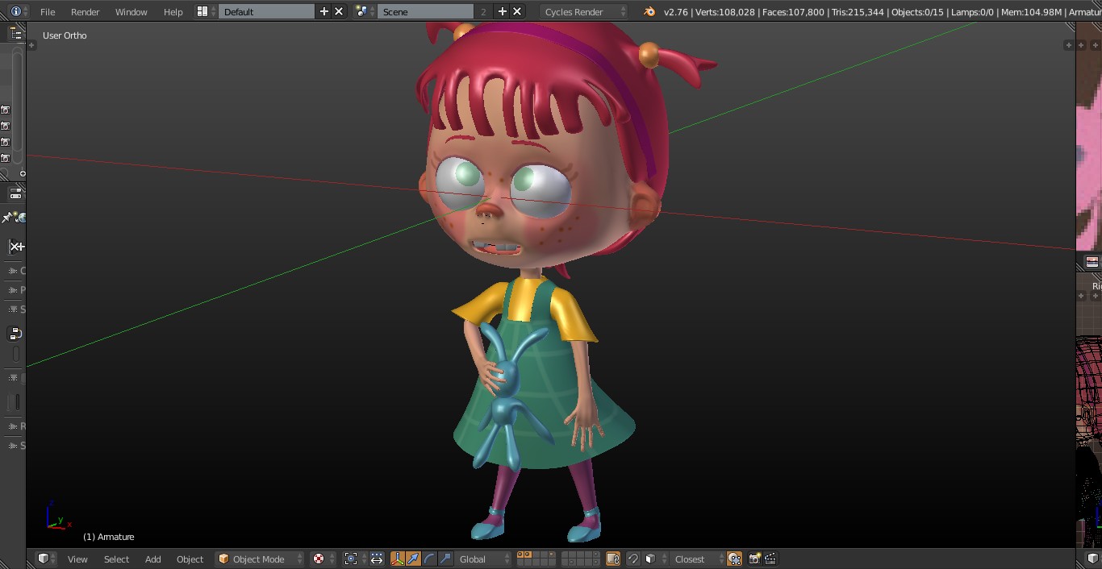Open the screen layout browser icon
Image resolution: width=1102 pixels, height=569 pixels.
coord(206,11)
